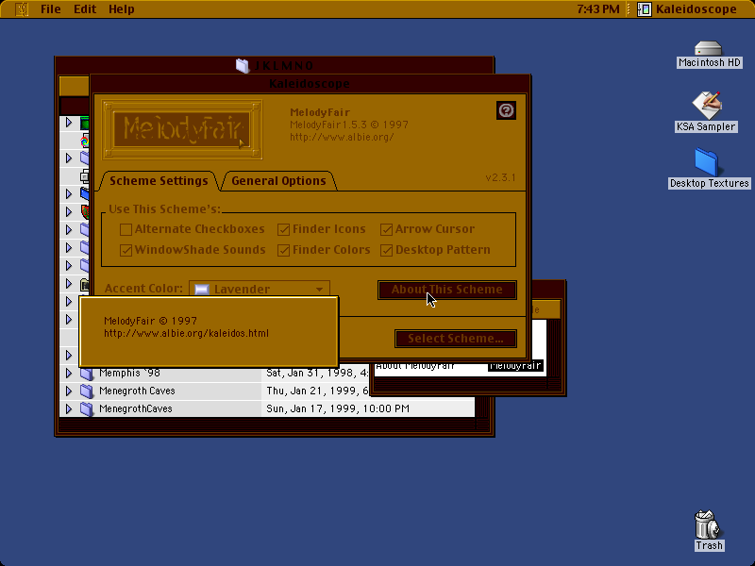Switch to the Scheme Settings tab
Image resolution: width=755 pixels, height=566 pixels.
[159, 181]
